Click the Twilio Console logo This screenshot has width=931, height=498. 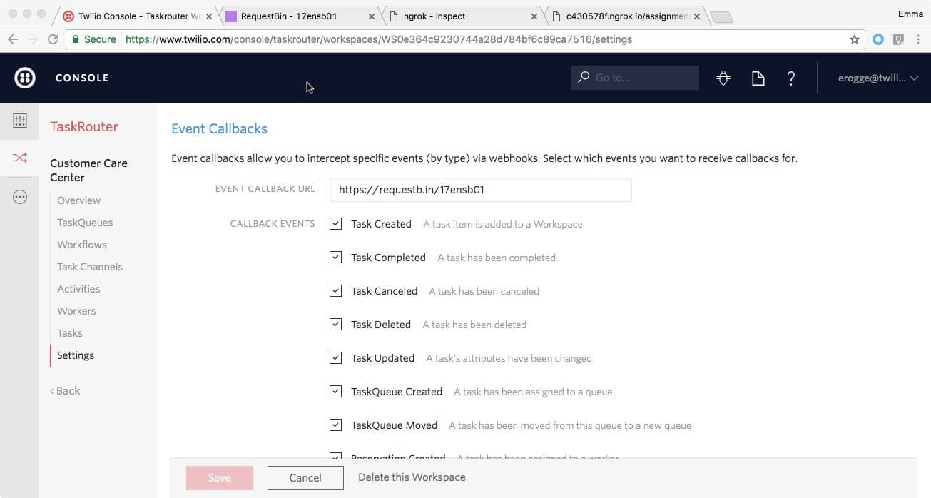pyautogui.click(x=24, y=78)
